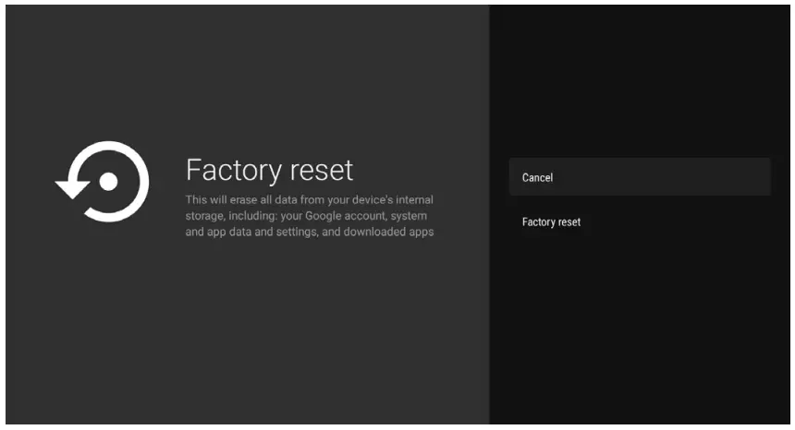795x430 pixels.
Task: Click the center dot of the reset icon
Action: point(108,182)
